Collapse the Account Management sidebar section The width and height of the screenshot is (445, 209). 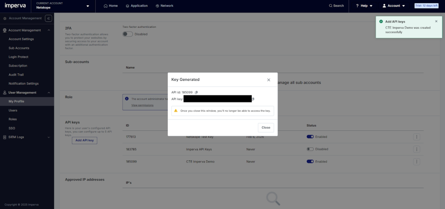click(x=49, y=30)
